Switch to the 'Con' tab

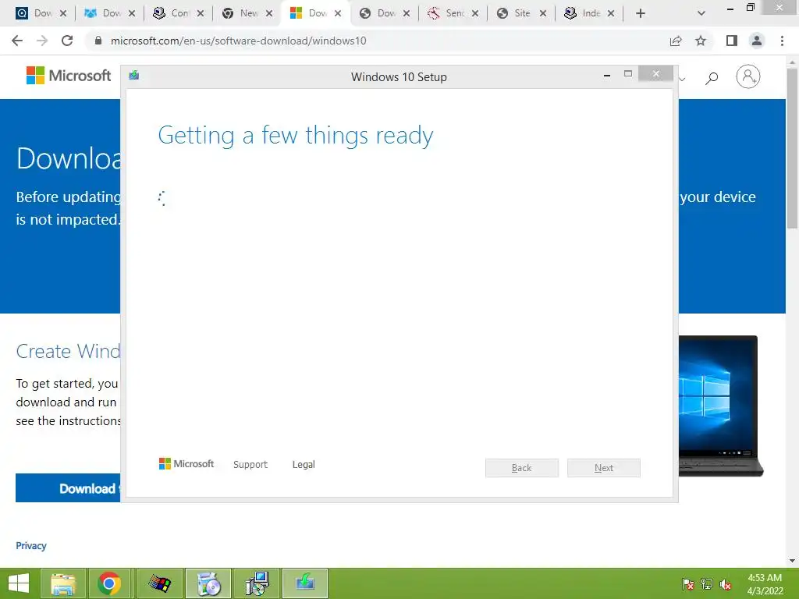[x=179, y=13]
